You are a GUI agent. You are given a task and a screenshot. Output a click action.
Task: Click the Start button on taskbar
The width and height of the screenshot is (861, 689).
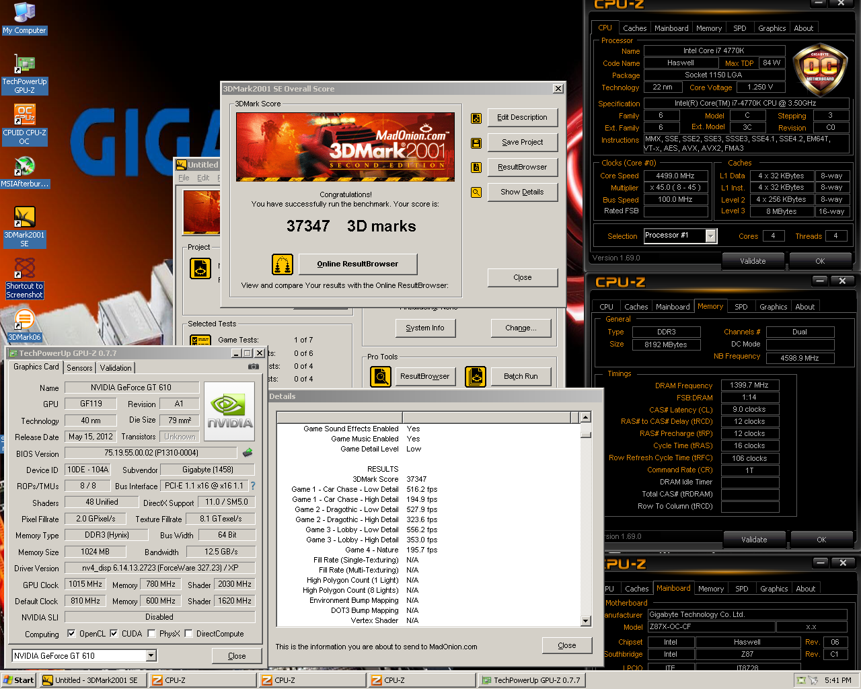19,680
